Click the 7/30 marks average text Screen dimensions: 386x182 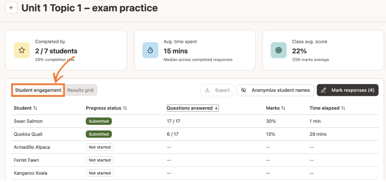[x=310, y=60]
